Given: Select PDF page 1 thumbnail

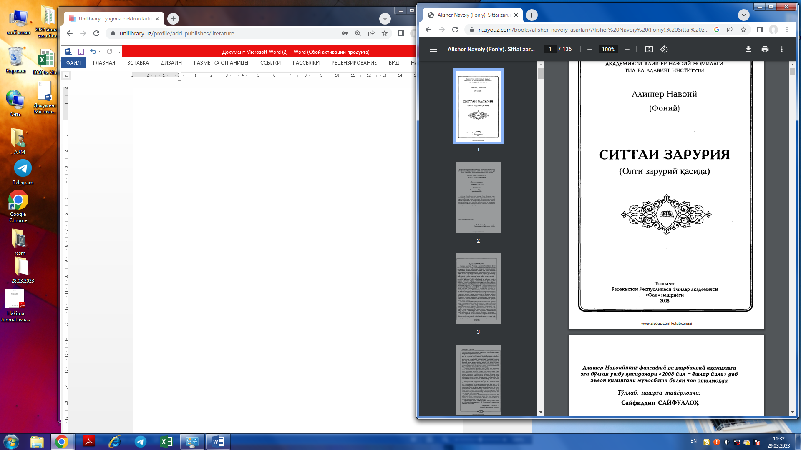Looking at the screenshot, I should point(478,106).
